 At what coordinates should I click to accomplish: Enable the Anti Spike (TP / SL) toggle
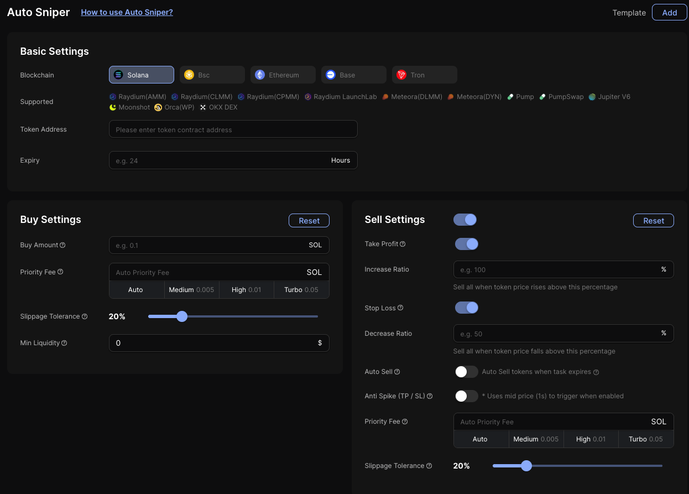467,396
